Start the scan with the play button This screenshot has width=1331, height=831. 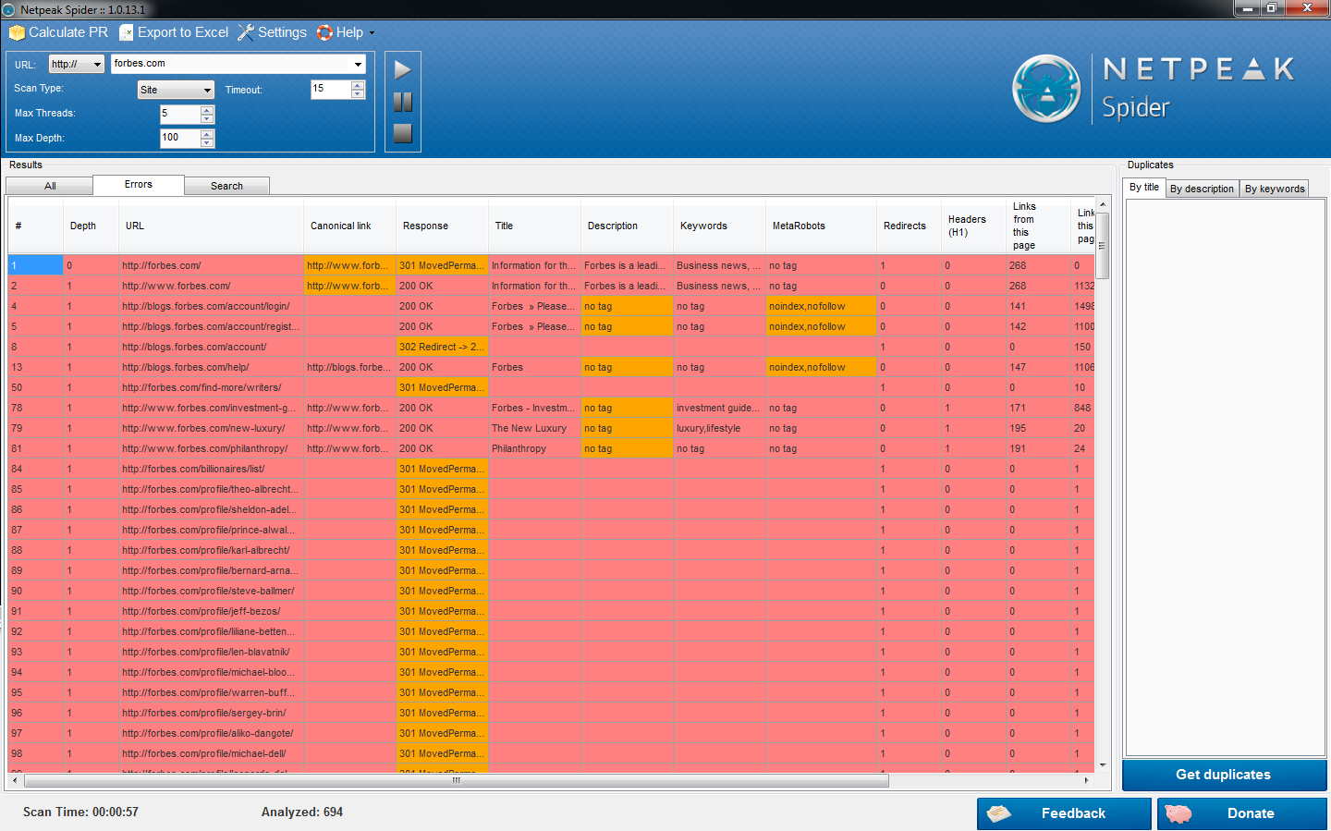(x=402, y=70)
